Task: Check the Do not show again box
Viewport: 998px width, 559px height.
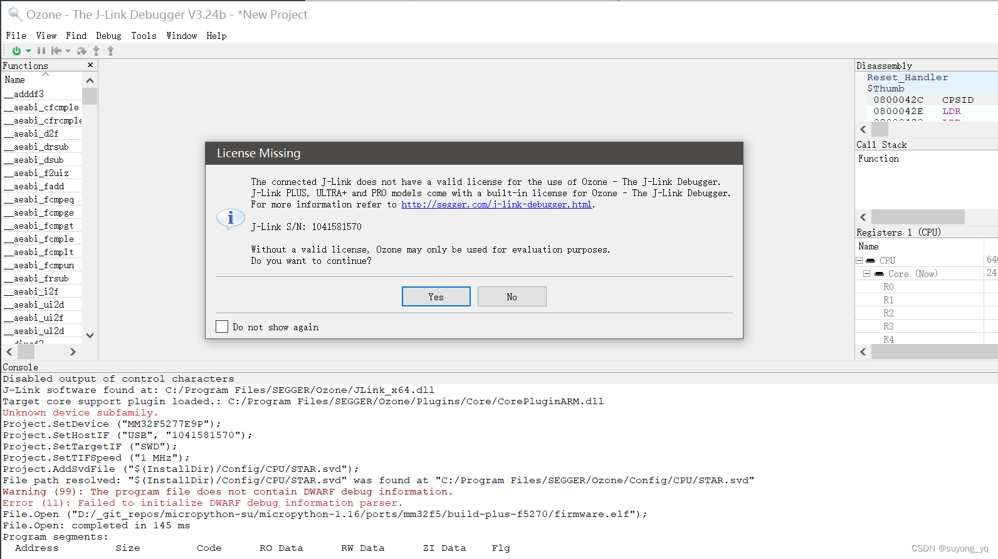Action: 222,327
